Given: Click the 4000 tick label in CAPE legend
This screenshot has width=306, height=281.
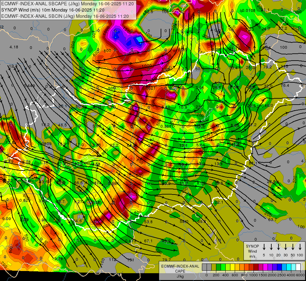Looking at the screenshot, I should pos(291,275).
